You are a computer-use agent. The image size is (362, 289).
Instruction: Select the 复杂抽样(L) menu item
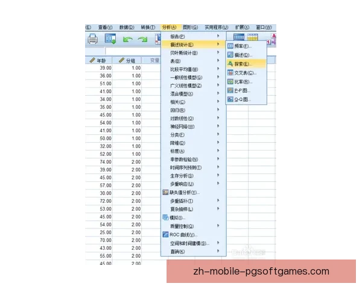tap(193, 209)
